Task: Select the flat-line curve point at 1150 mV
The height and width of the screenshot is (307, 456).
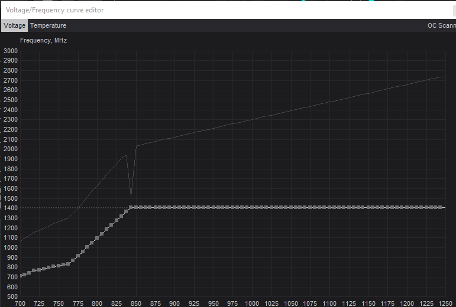Action: click(368, 207)
